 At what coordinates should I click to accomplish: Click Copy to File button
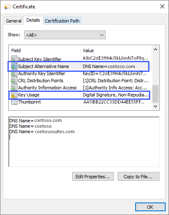139,177
